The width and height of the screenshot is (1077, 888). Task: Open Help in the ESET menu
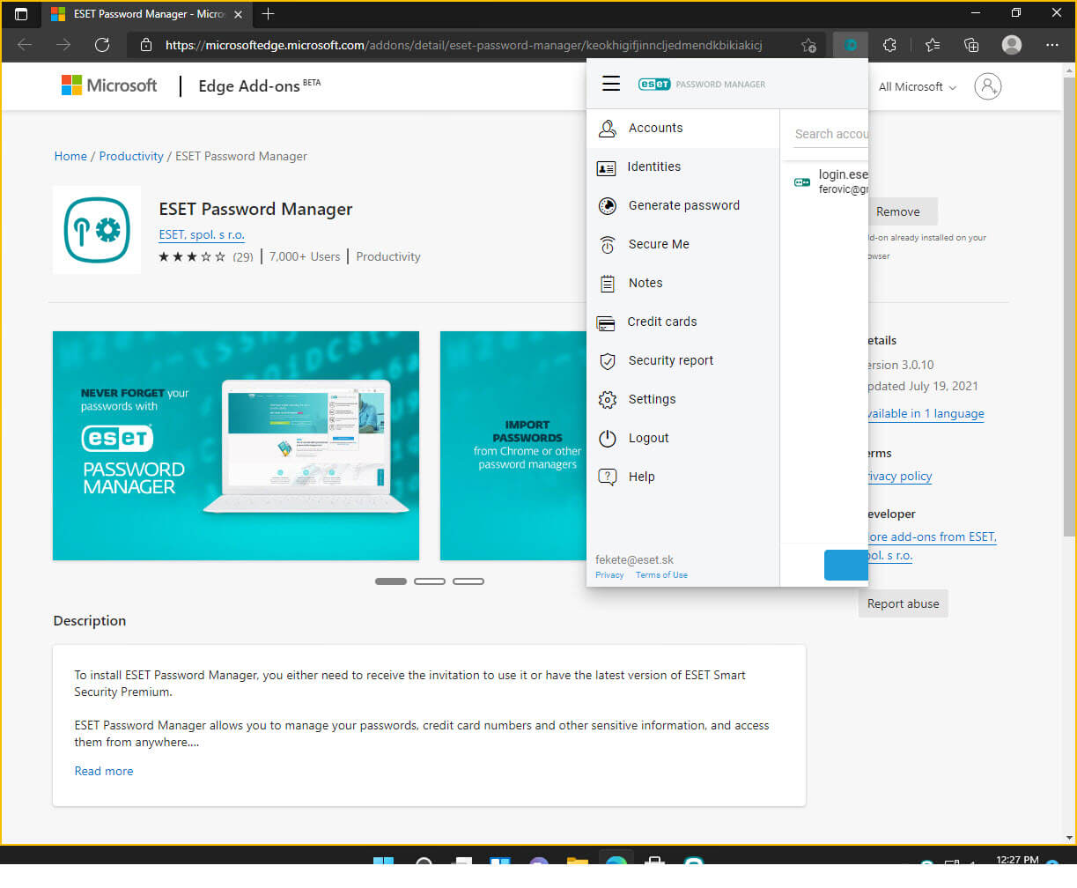[683, 477]
